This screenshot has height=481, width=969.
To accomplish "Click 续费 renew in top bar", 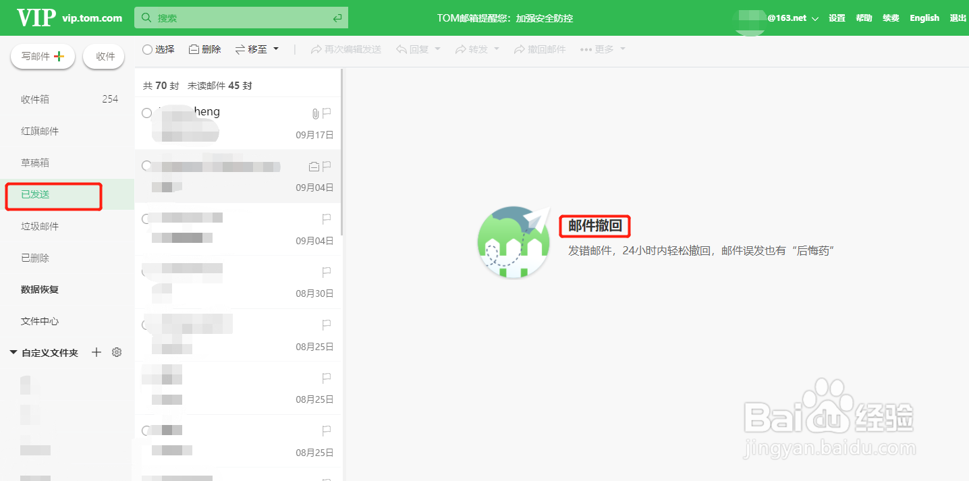I will tap(891, 18).
